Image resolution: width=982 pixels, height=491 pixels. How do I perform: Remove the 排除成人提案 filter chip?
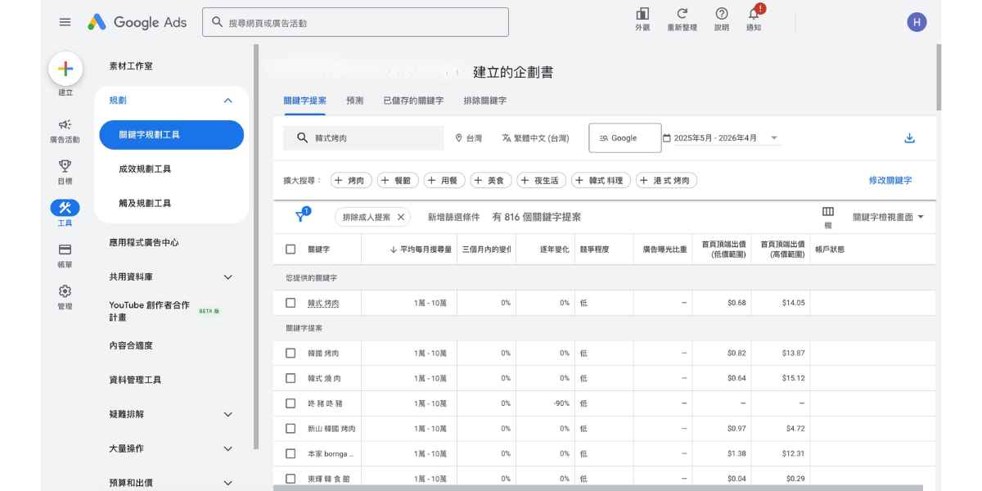point(401,217)
